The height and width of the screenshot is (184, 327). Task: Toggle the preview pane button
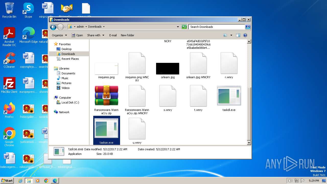tap(238, 35)
